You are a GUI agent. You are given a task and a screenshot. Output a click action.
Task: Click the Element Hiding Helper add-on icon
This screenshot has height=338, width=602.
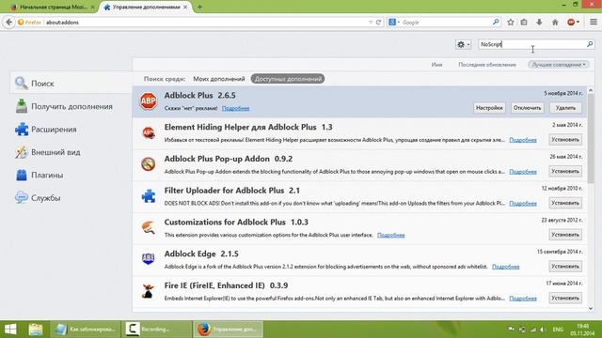tap(149, 133)
